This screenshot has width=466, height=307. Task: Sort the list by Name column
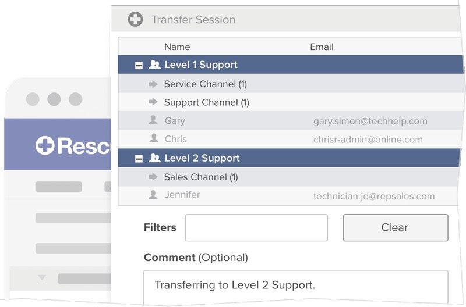coord(177,47)
